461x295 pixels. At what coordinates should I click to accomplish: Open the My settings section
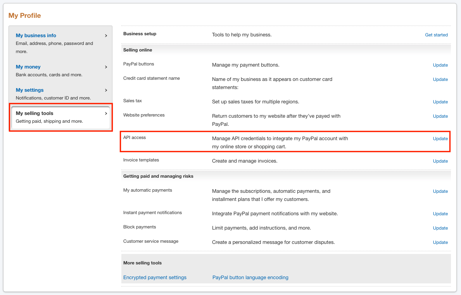click(x=30, y=90)
